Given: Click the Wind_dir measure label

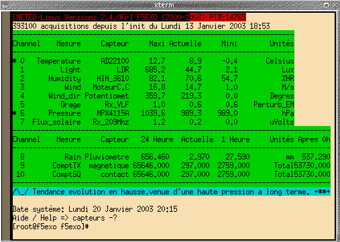Looking at the screenshot, I should (x=65, y=96).
